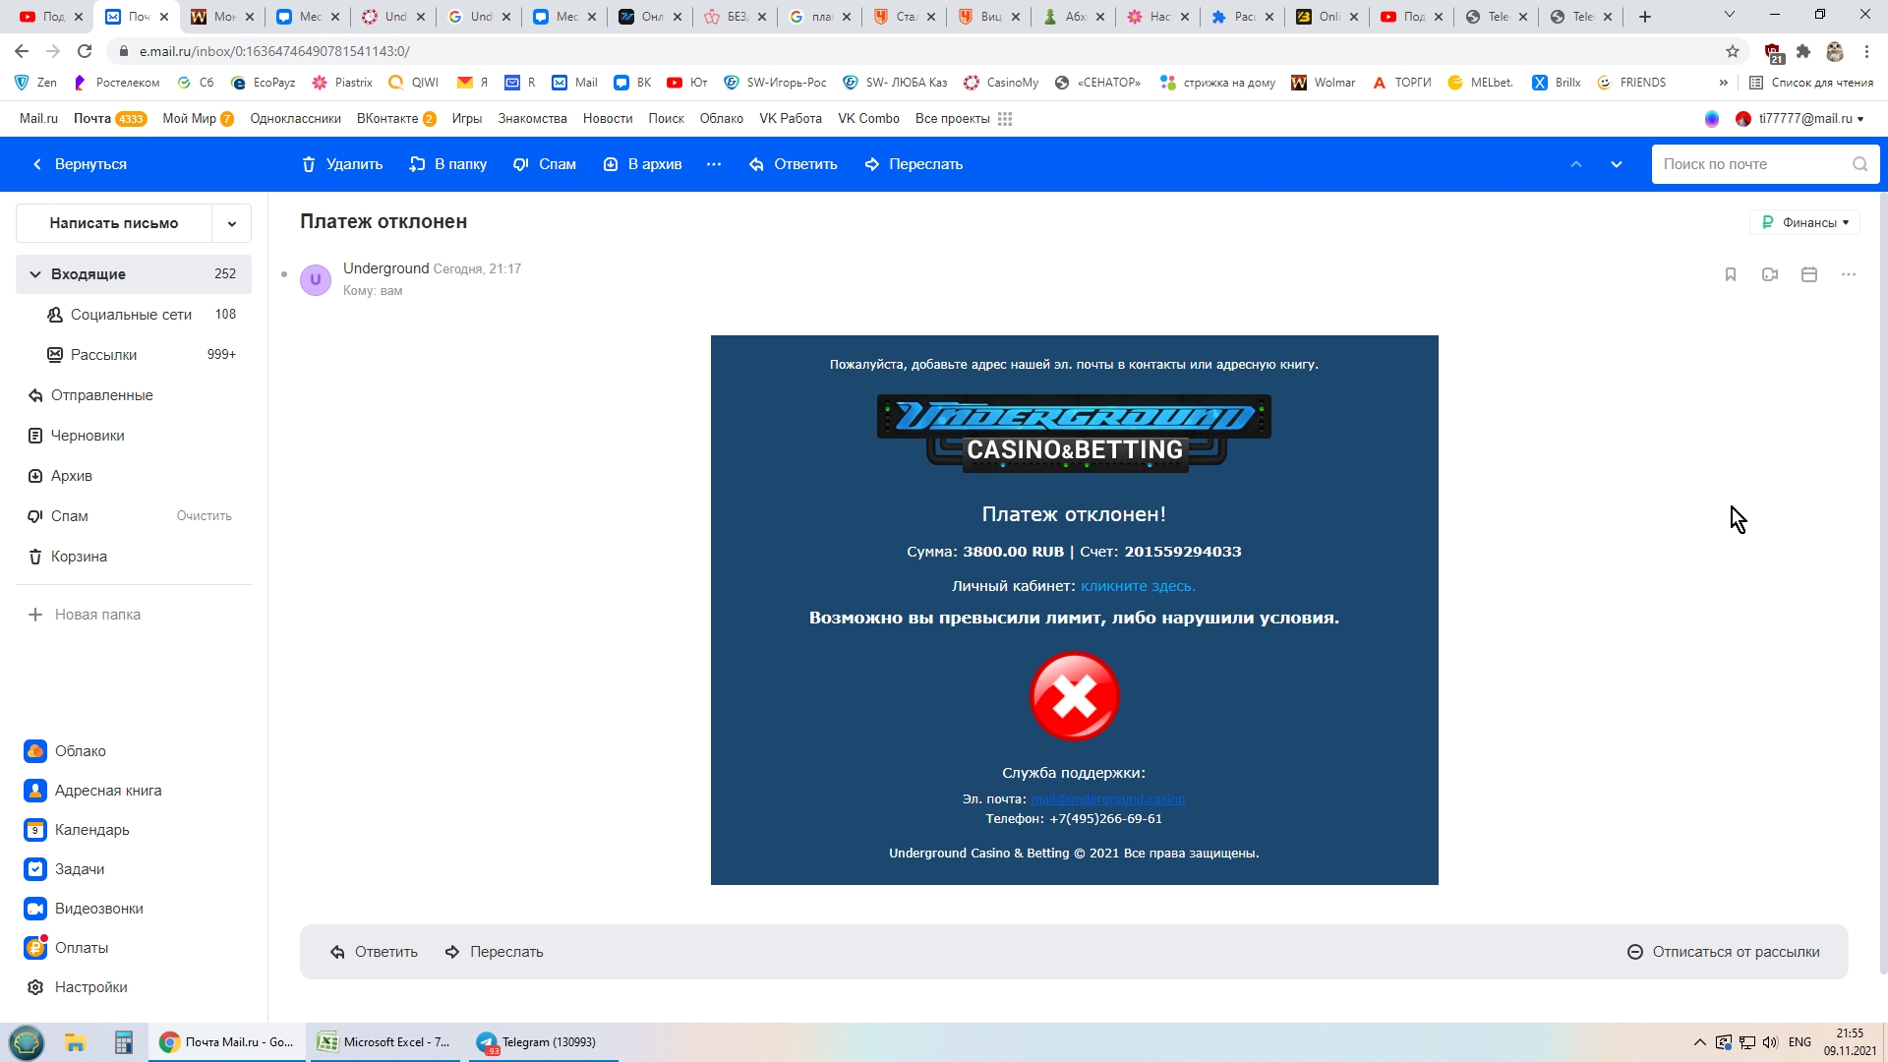
Task: Click Вернуться back button
Action: tap(80, 164)
